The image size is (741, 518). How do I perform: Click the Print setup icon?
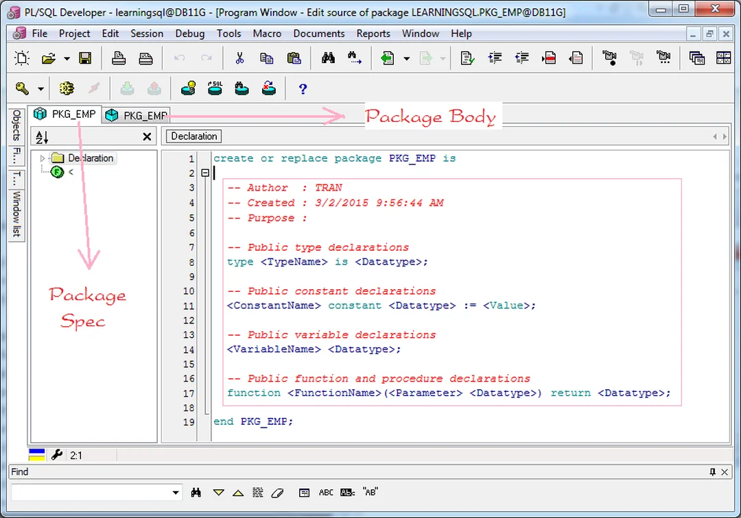pos(145,58)
